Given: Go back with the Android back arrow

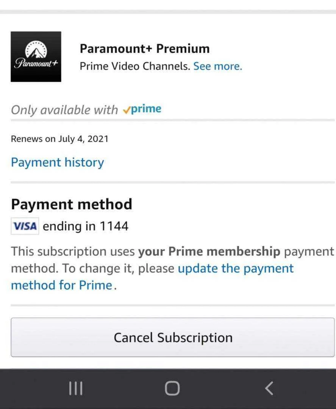Looking at the screenshot, I should [269, 389].
